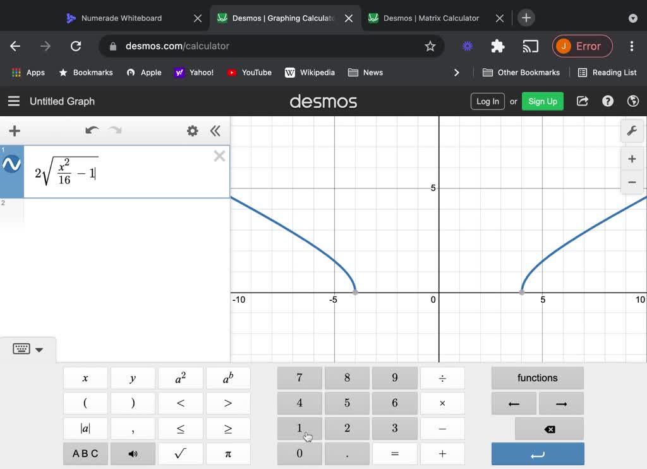Viewport: 647px width, 469px height.
Task: Click the Zoom Out minus button
Action: click(x=631, y=182)
